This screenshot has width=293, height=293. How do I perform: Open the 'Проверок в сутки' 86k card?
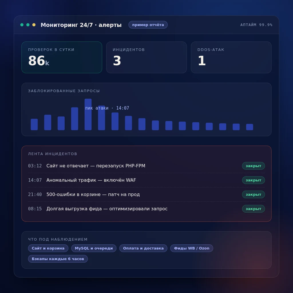tap(62, 57)
